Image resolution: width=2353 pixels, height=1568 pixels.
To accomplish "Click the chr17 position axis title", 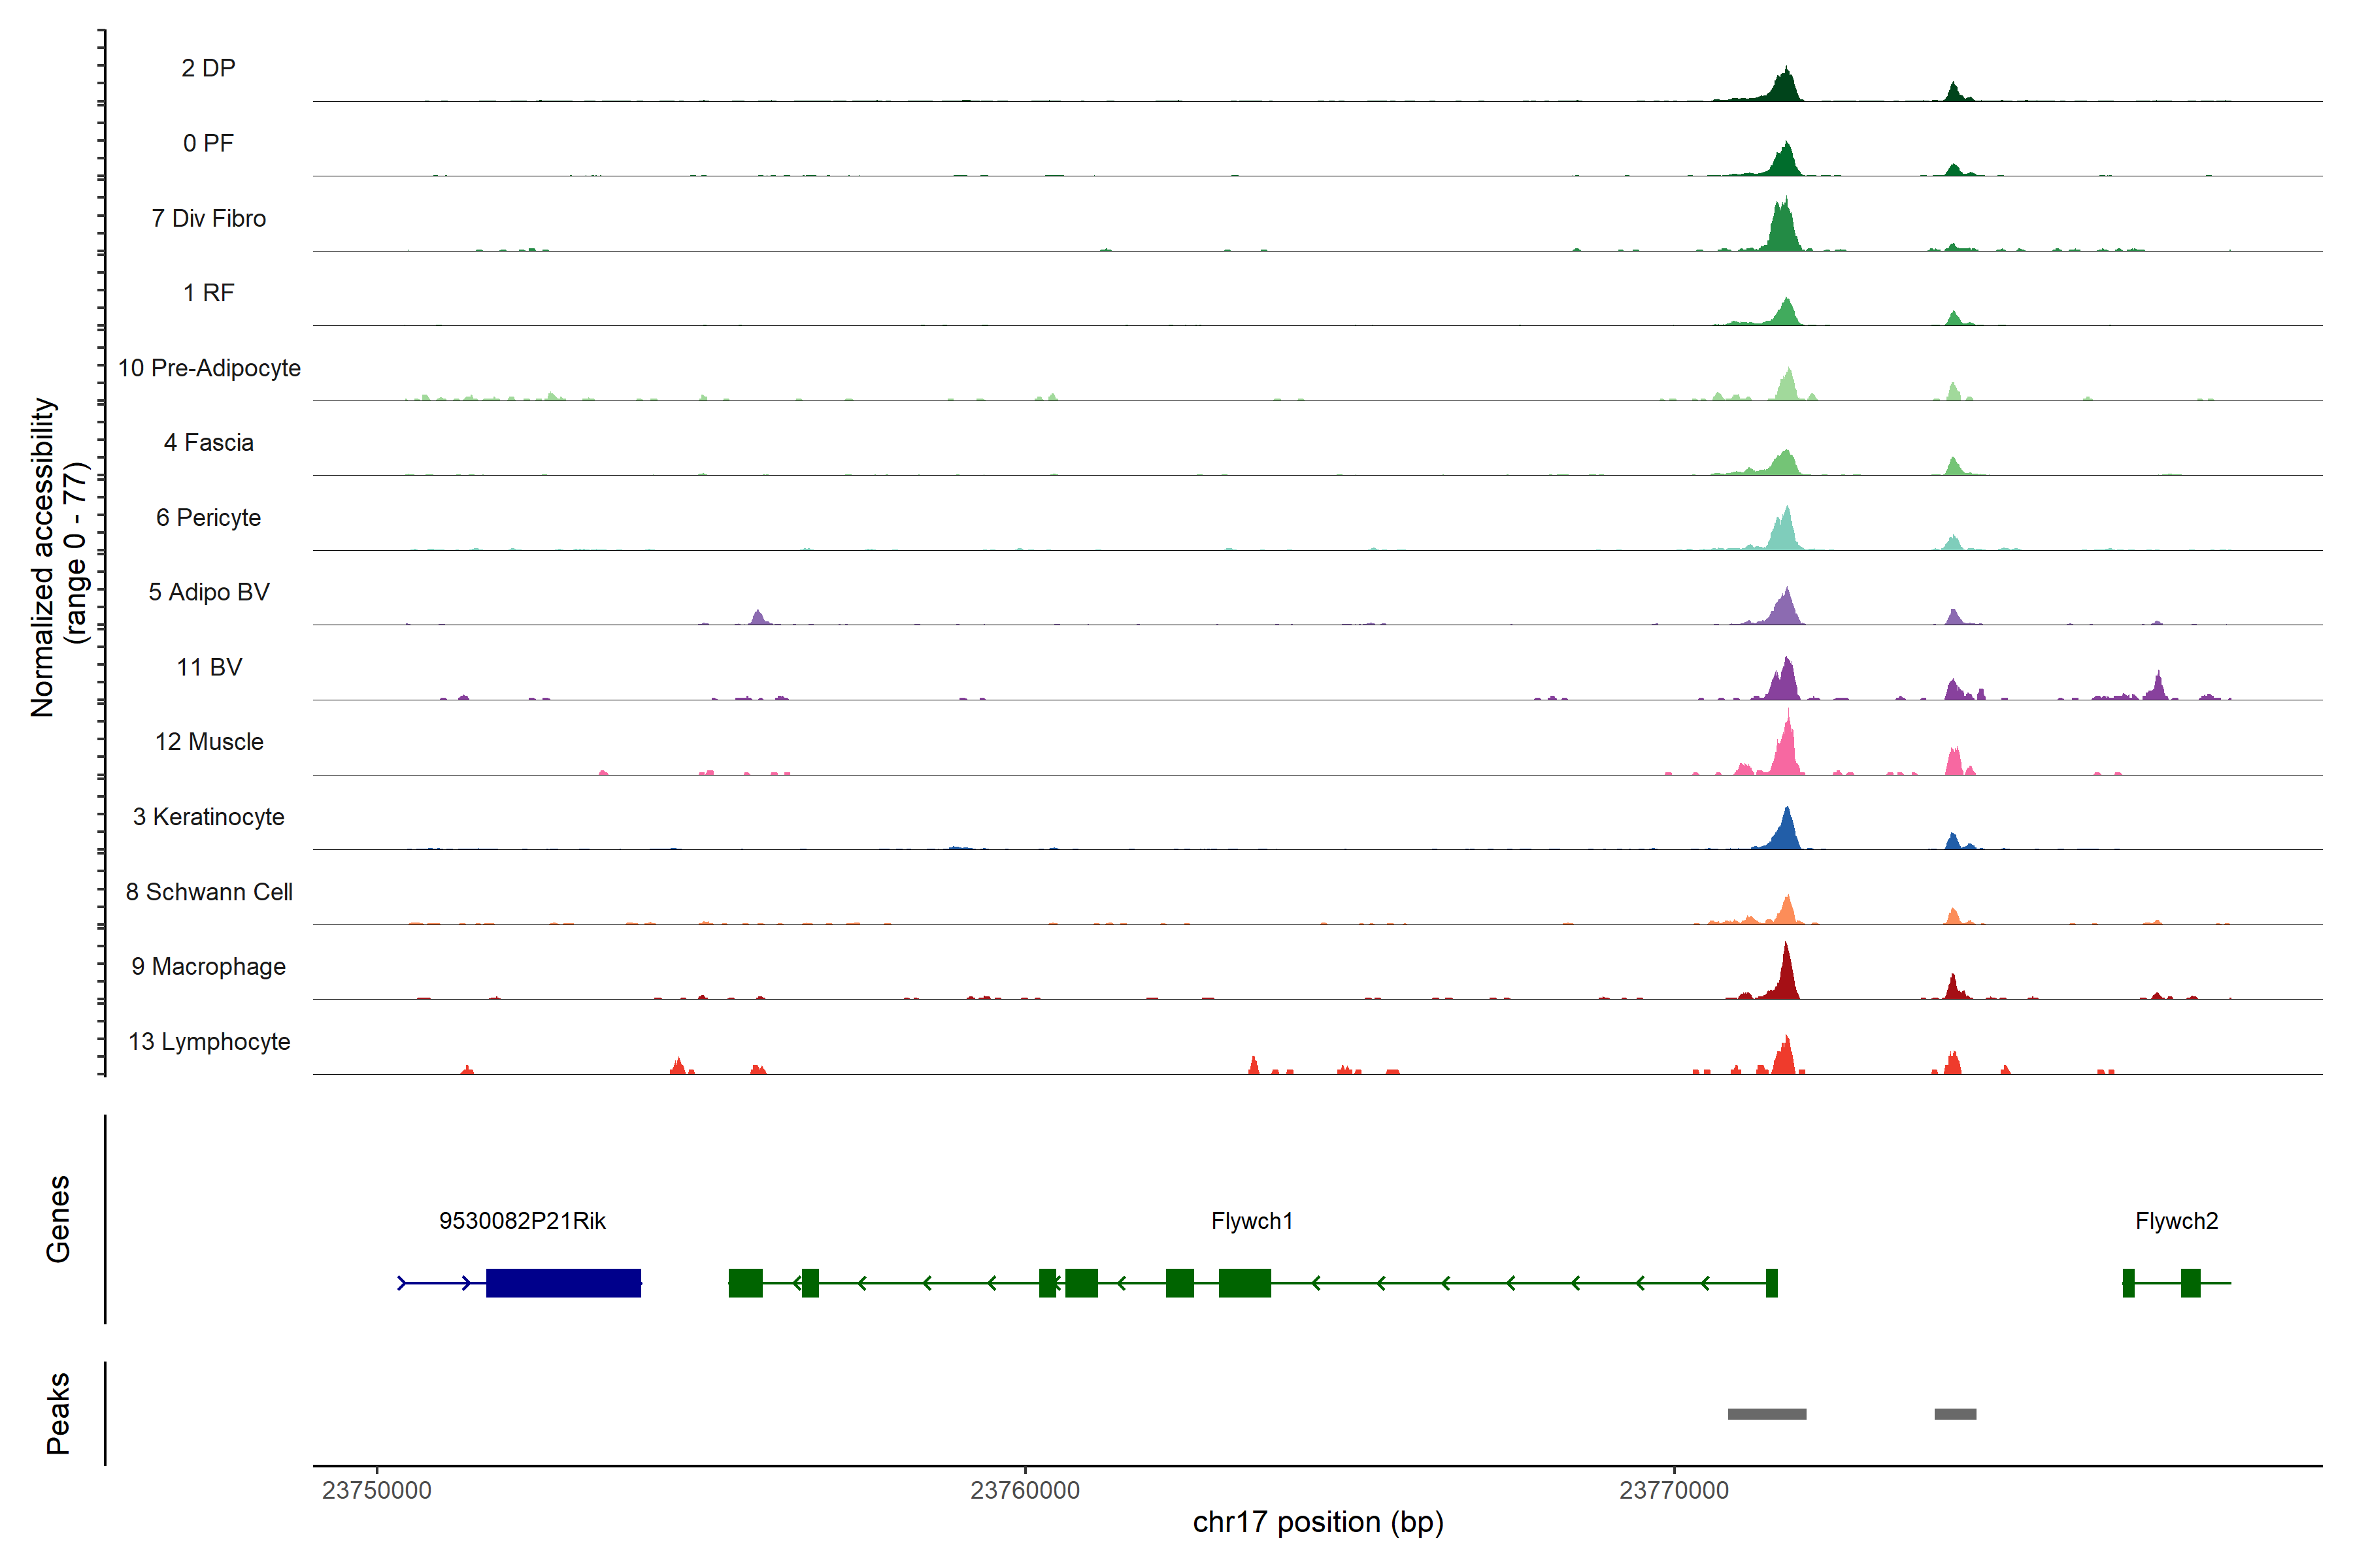I will pos(1318,1522).
